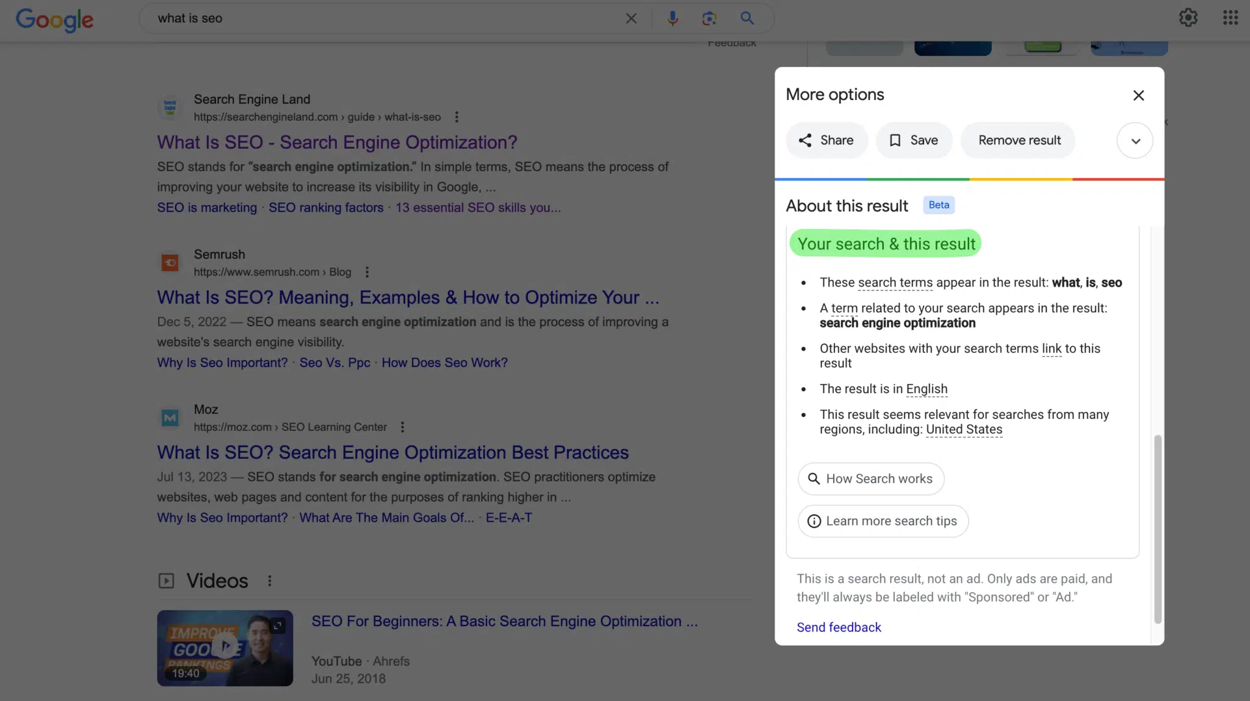Click semrush.com Blog URL breadcrumb
This screenshot has height=701, width=1250.
272,272
